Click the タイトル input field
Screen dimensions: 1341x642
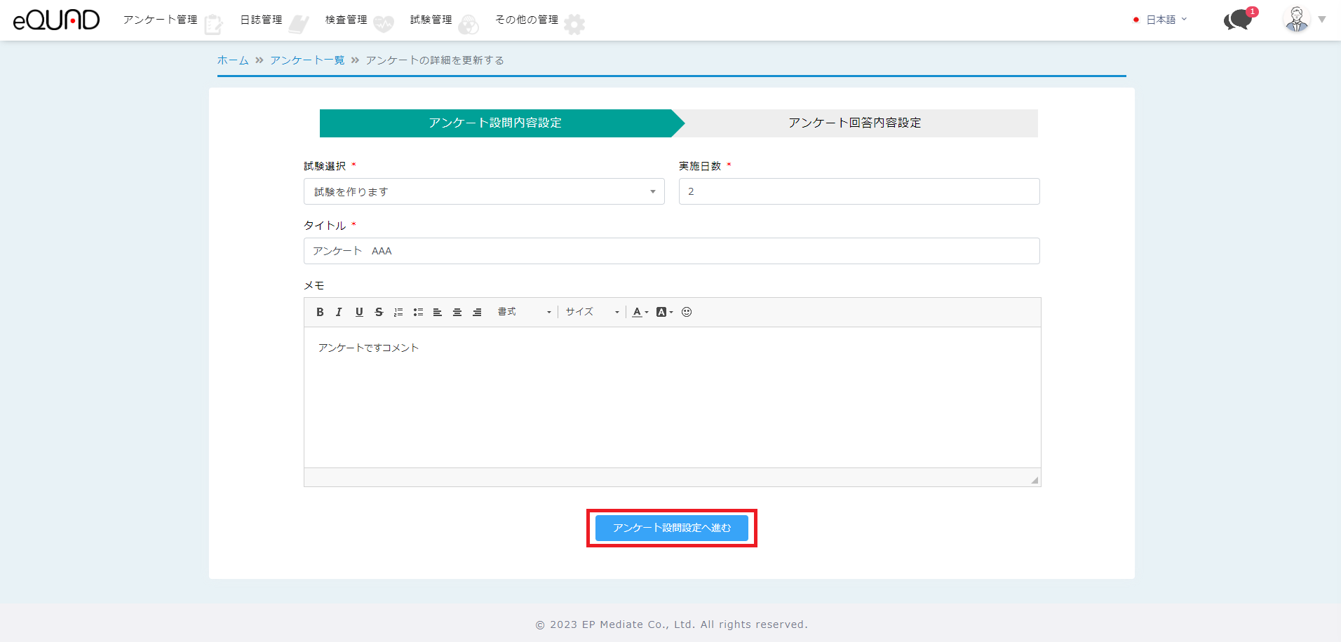point(671,251)
